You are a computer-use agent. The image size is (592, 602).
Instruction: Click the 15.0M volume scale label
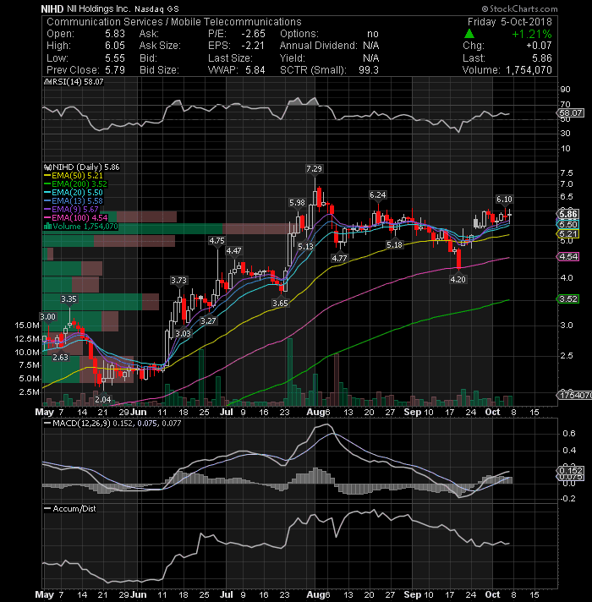point(27,326)
